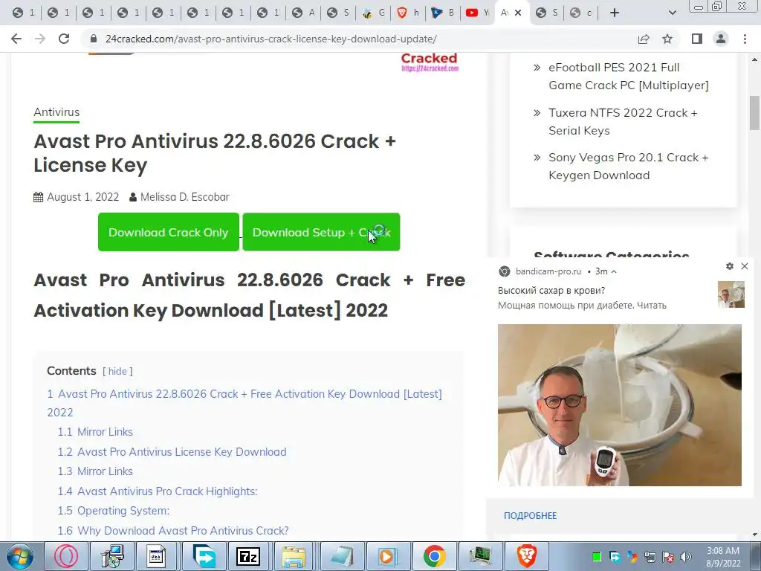Jump to 1.5 Operating System section
This screenshot has height=571, width=761.
click(x=114, y=511)
